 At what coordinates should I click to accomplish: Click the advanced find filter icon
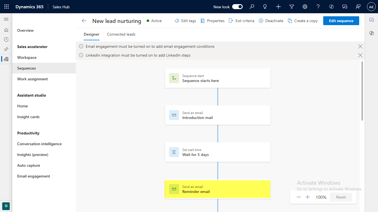[292, 7]
